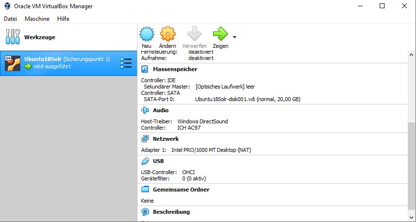Open the Beschreibung section heading
Image resolution: width=416 pixels, height=222 pixels.
click(171, 212)
